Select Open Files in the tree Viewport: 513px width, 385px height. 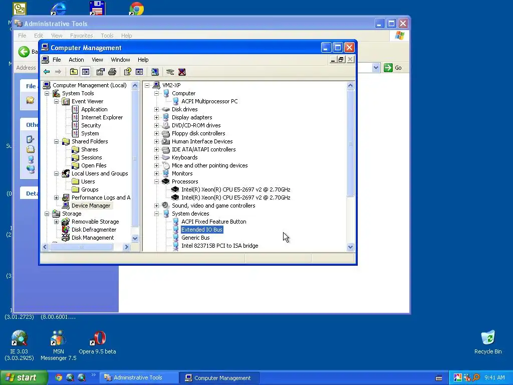[x=94, y=165]
